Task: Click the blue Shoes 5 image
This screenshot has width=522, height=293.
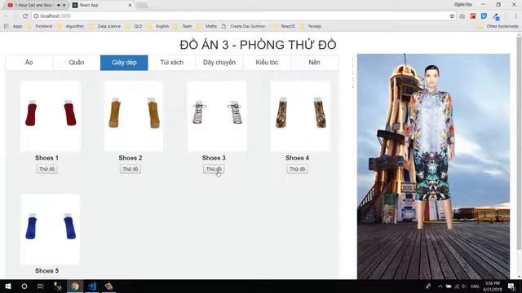Action: pyautogui.click(x=51, y=230)
